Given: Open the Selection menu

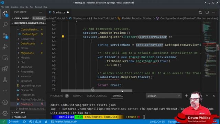Looking at the screenshot, I should pyautogui.click(x=14, y=7).
